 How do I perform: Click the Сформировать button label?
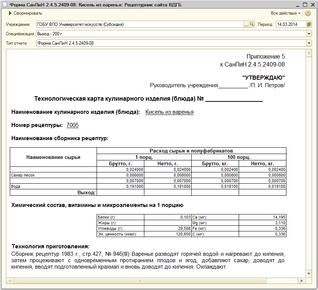tap(28, 13)
